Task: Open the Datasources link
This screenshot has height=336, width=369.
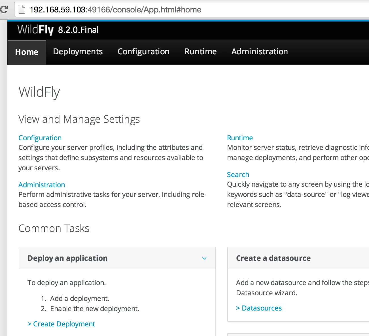Action: click(x=259, y=308)
